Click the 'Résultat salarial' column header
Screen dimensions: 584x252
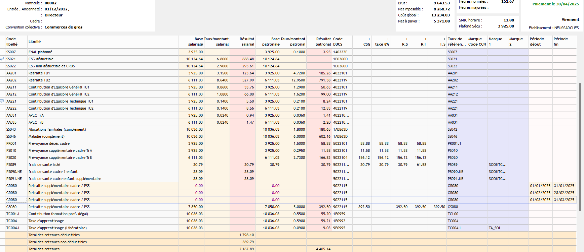click(242, 42)
